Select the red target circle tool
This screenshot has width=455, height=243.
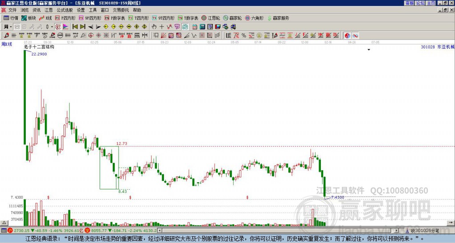(x=91, y=35)
